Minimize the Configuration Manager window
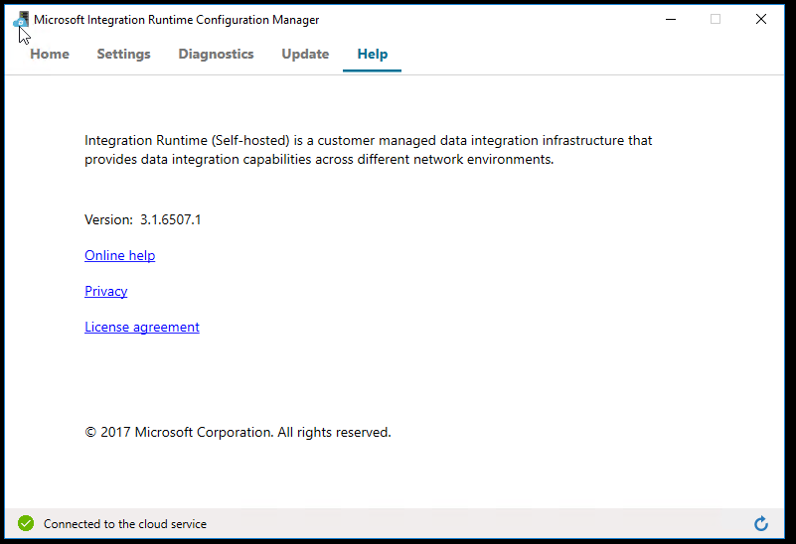Screen dimensions: 796x544 click(671, 19)
